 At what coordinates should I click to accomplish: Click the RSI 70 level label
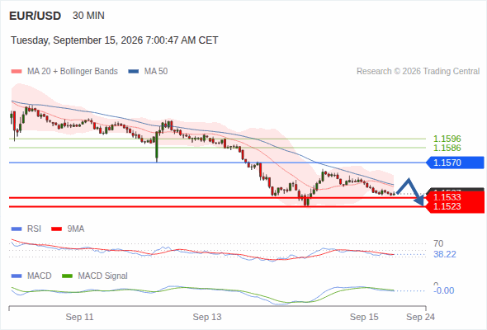tap(438, 243)
